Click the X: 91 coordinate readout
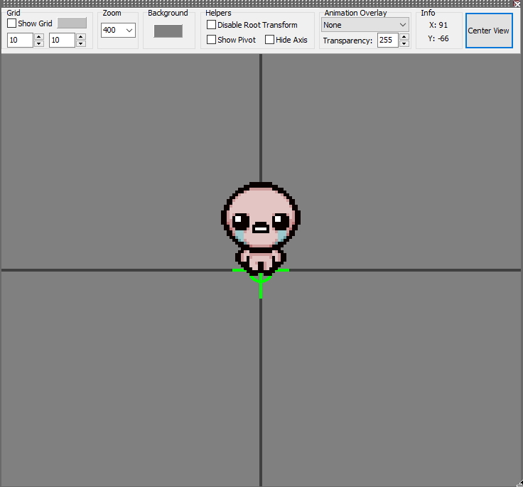The image size is (523, 487). point(438,25)
